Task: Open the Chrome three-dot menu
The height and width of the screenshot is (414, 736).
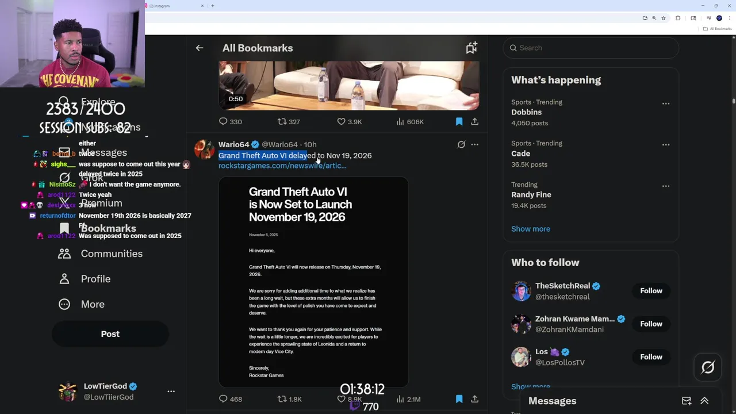Action: (x=730, y=18)
